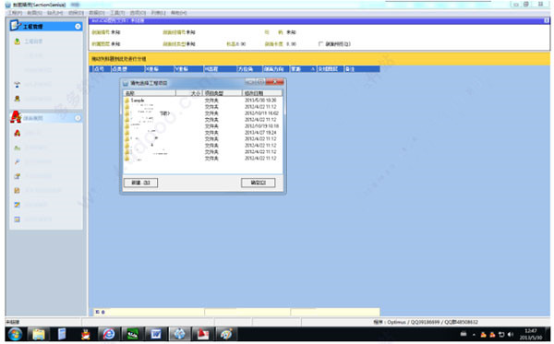The height and width of the screenshot is (344, 554).
Task: Sort table by 点号 column header
Action: pyautogui.click(x=101, y=69)
